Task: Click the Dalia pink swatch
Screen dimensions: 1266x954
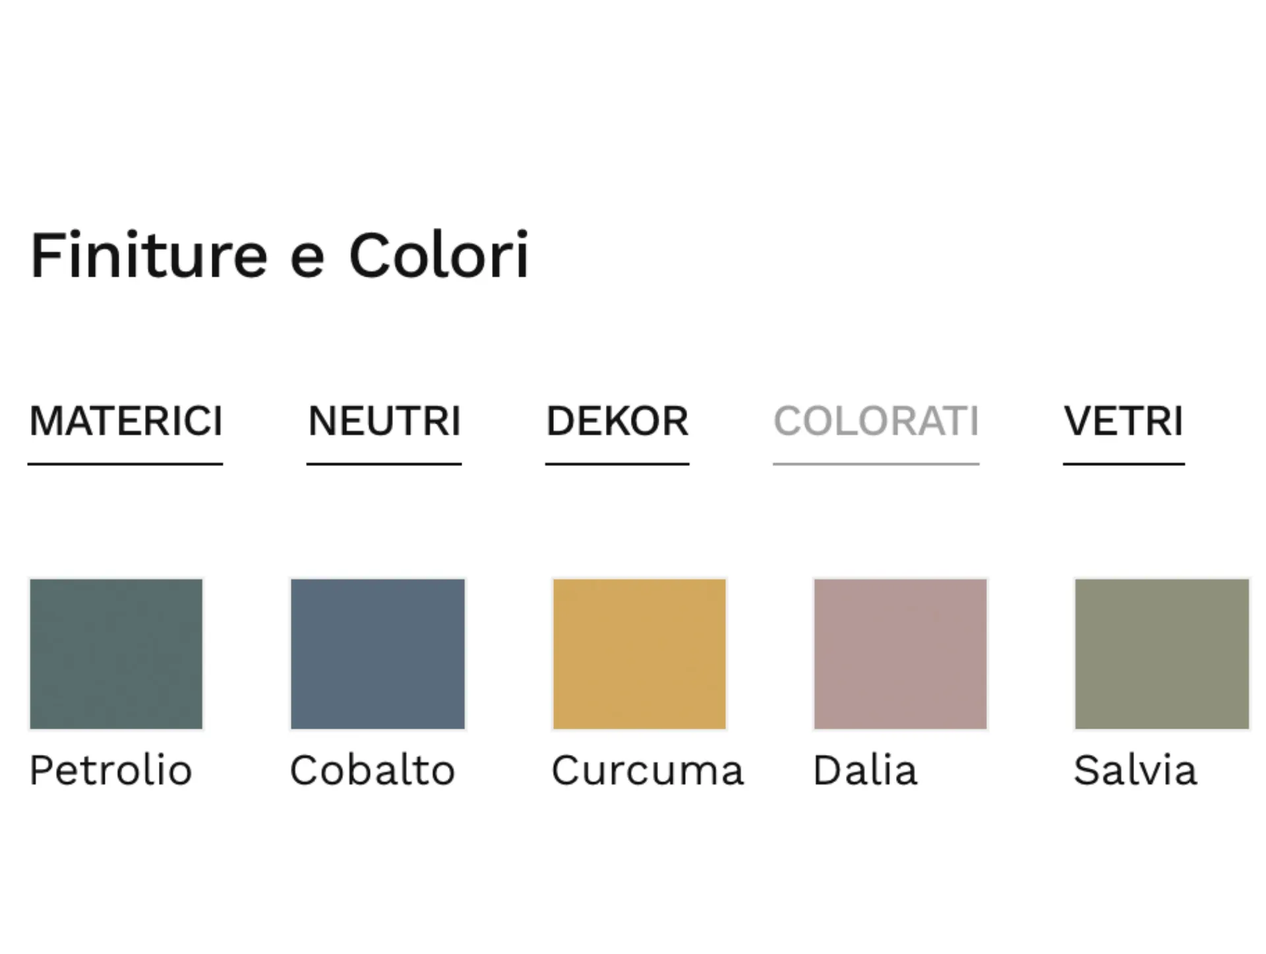Action: tap(901, 654)
